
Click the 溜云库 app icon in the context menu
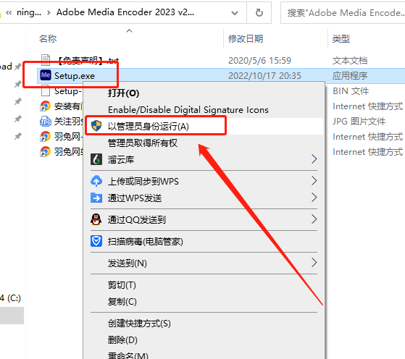click(96, 159)
